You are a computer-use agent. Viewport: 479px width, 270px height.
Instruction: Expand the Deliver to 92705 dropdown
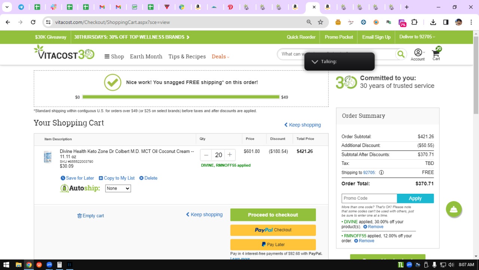pyautogui.click(x=417, y=37)
